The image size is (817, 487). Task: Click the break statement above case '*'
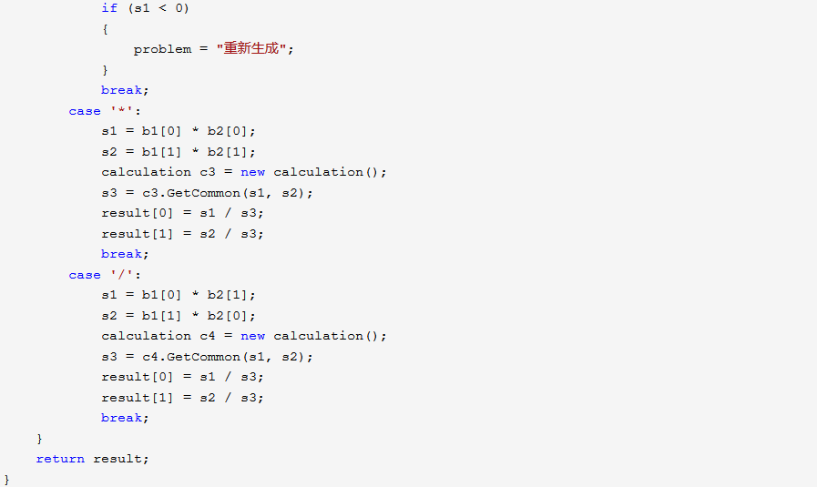pos(125,90)
